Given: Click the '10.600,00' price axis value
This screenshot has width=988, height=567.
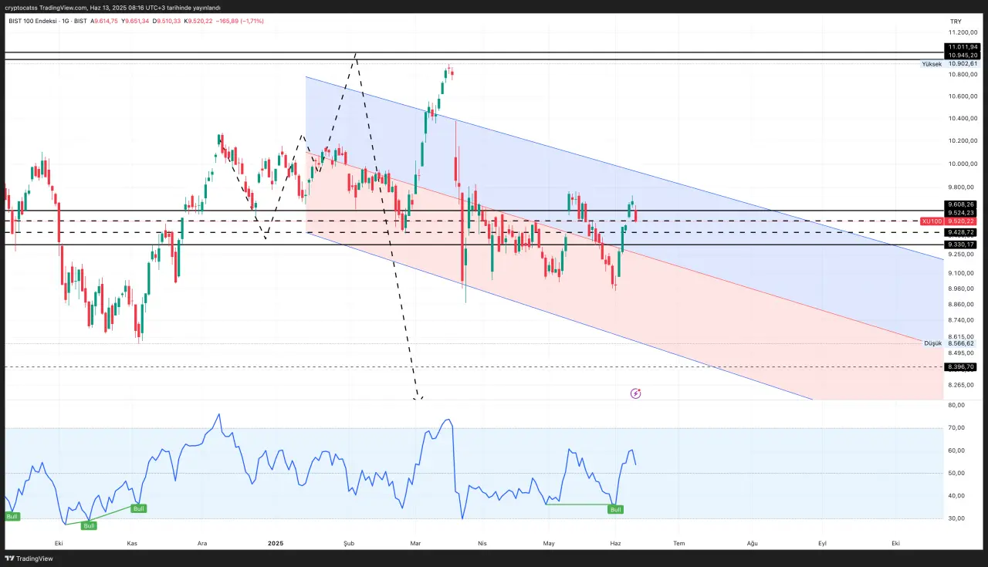Looking at the screenshot, I should point(963,97).
